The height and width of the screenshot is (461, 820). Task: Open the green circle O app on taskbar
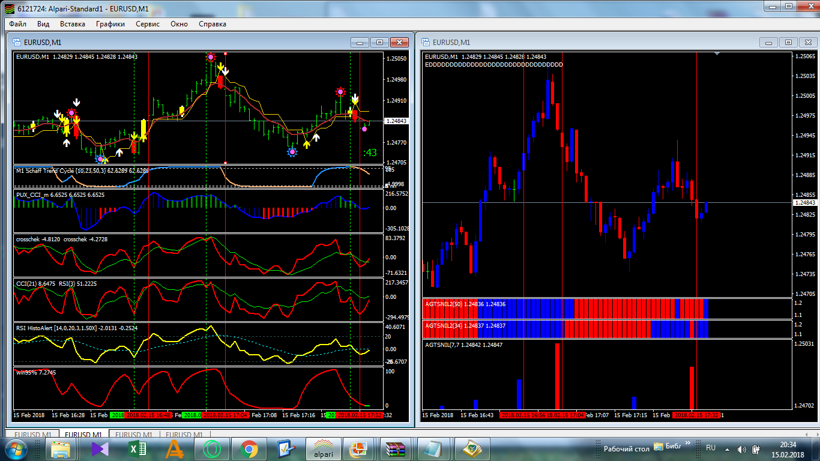[211, 448]
